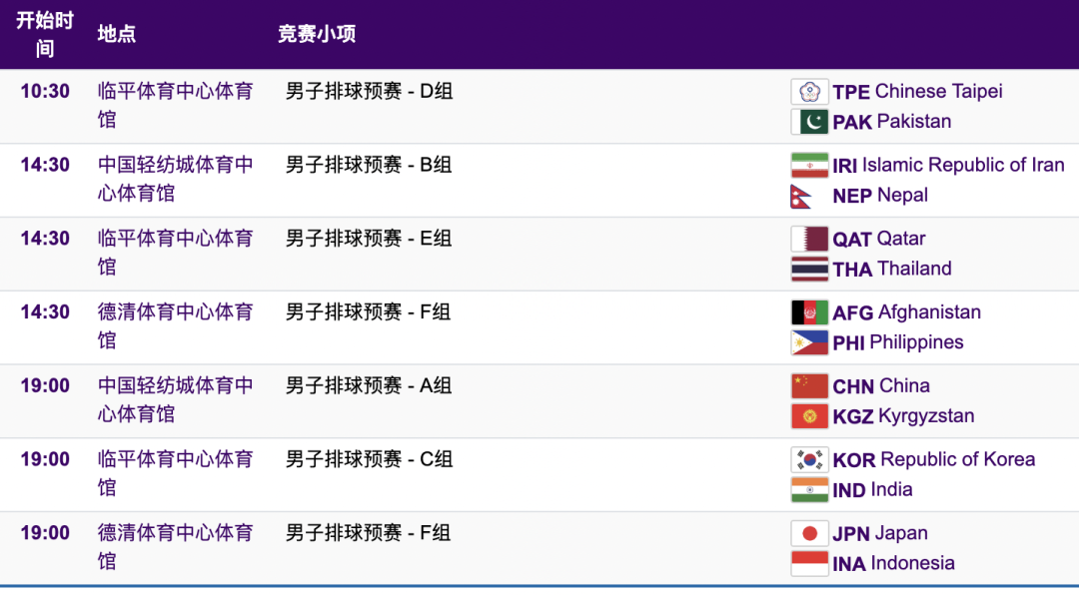Select the Japan flag icon
The height and width of the screenshot is (595, 1079).
pyautogui.click(x=809, y=533)
